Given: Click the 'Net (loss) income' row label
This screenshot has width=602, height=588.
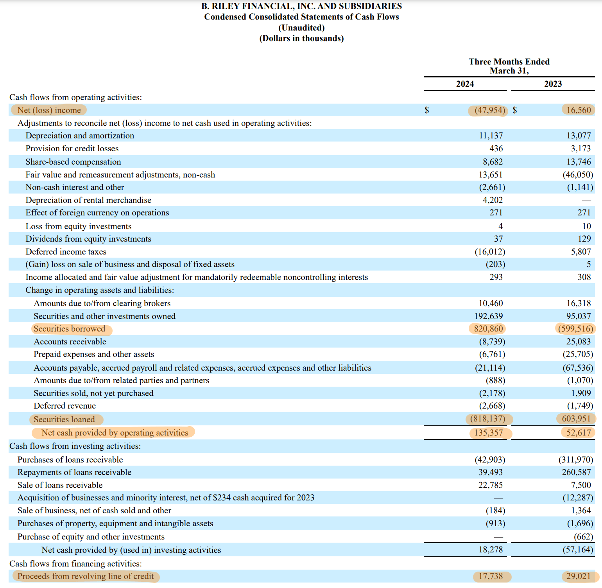Looking at the screenshot, I should (49, 110).
